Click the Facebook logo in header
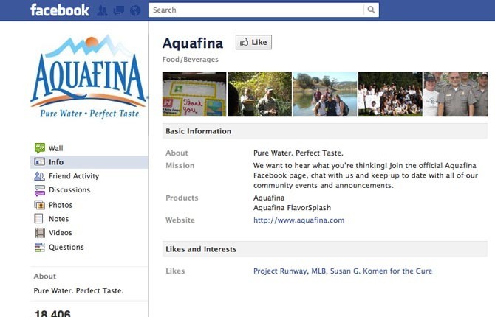Image resolution: width=495 pixels, height=317 pixels. 60,10
